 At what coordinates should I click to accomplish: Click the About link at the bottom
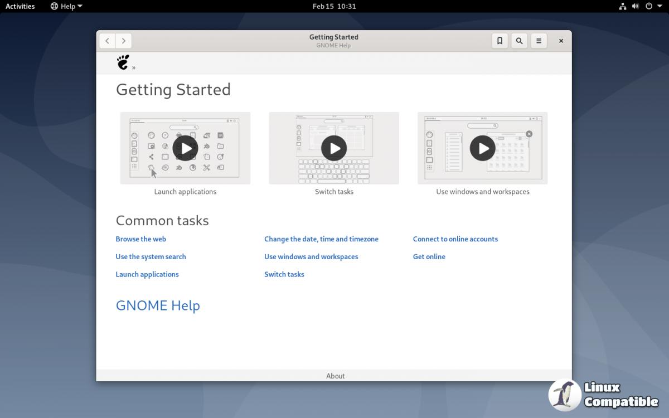[335, 376]
